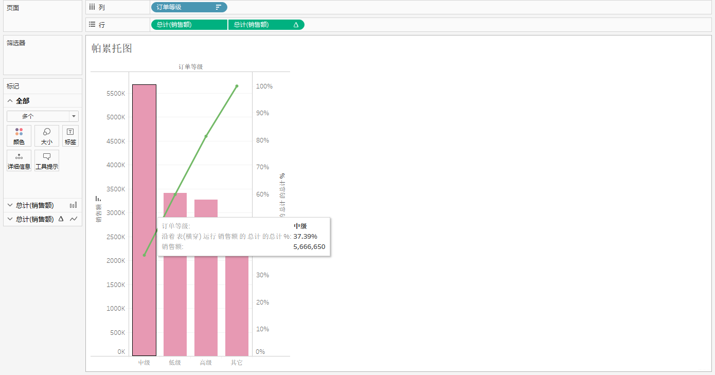Open the 详细信息 detail marks card
Viewport: 715px width, 375px height.
coord(19,160)
